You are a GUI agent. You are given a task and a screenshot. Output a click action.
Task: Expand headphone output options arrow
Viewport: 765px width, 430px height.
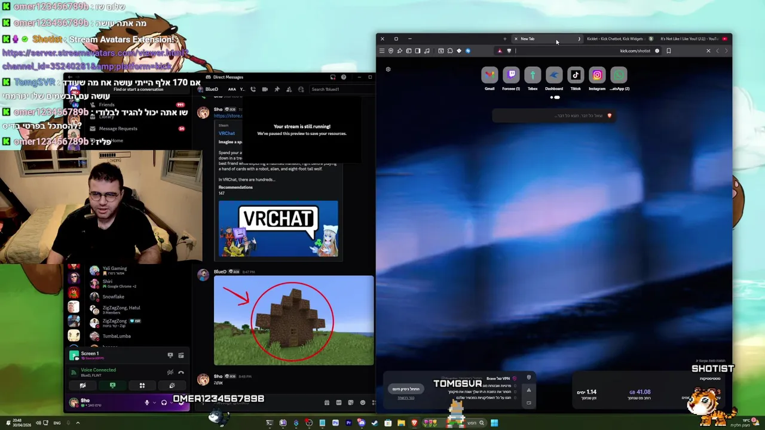pos(172,403)
